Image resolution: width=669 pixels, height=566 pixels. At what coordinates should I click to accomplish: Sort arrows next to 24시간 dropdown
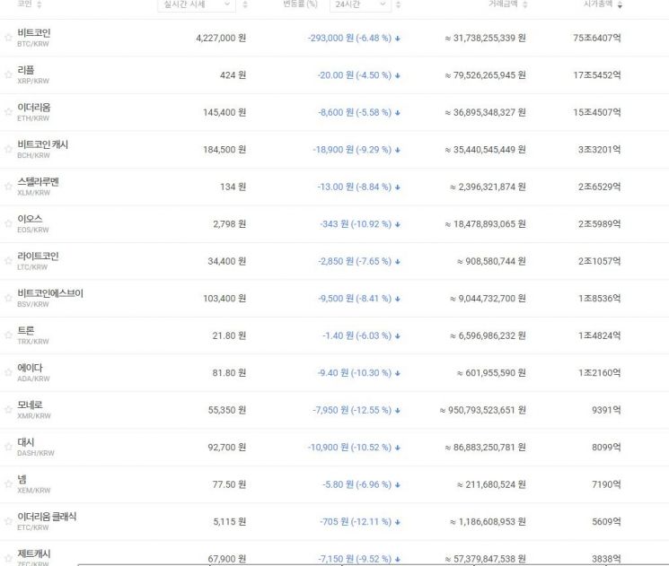[x=398, y=4]
